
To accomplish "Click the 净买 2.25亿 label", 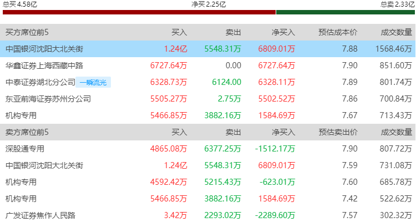I will pos(209,4).
